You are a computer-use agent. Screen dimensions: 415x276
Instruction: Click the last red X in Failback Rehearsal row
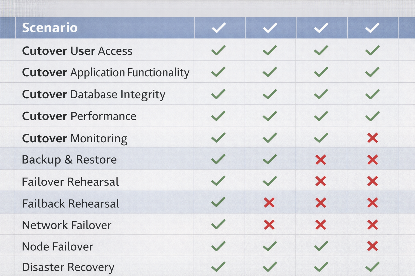372,203
